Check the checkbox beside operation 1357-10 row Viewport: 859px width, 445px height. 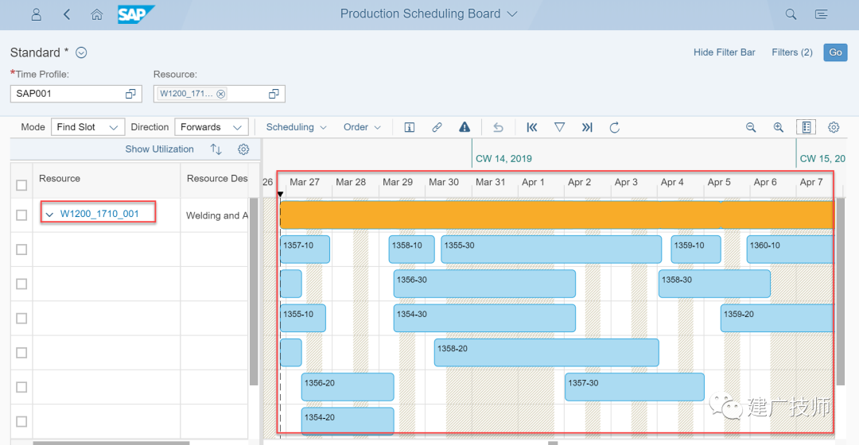tap(21, 250)
